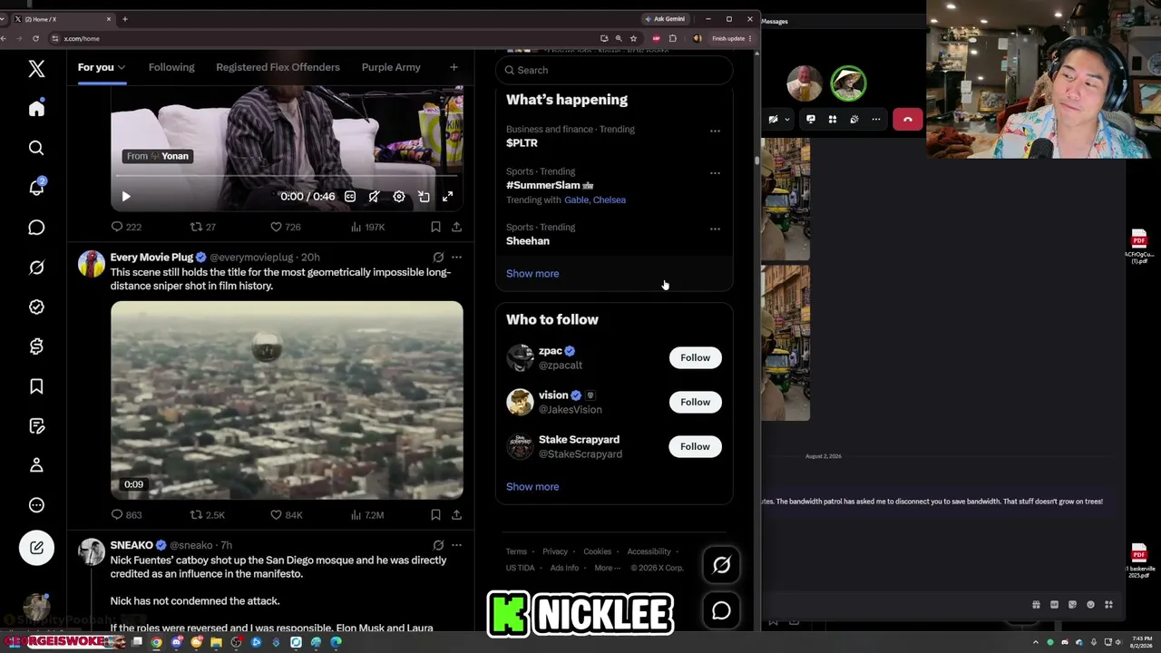Go to Home in the X sidebar

click(x=36, y=109)
